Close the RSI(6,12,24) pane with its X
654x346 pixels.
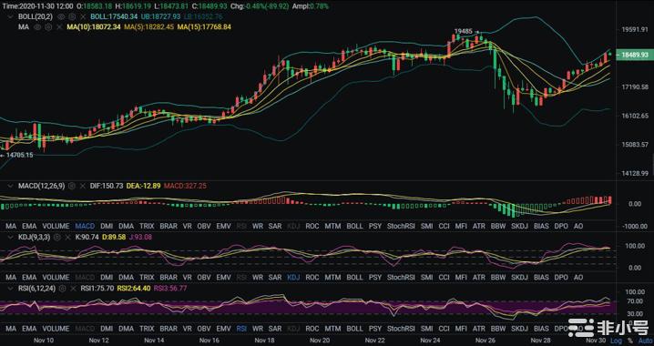click(74, 288)
